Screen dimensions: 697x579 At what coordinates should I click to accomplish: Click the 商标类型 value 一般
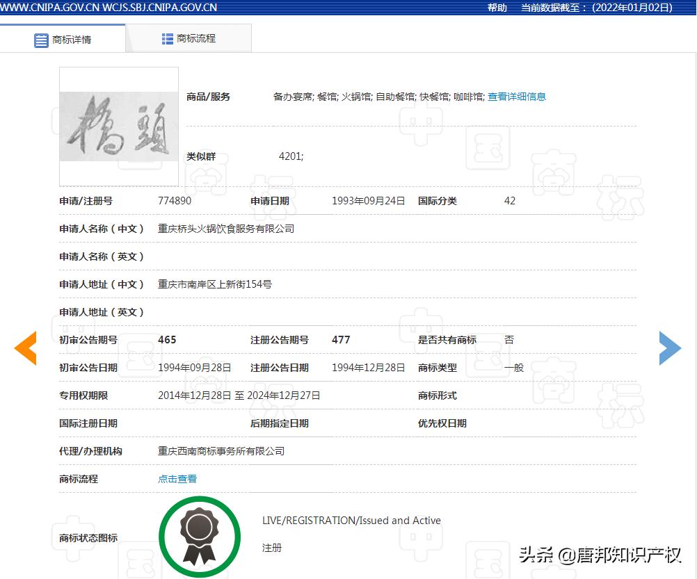pyautogui.click(x=515, y=368)
